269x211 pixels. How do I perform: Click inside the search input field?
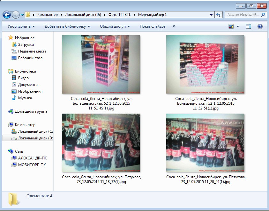(243, 15)
